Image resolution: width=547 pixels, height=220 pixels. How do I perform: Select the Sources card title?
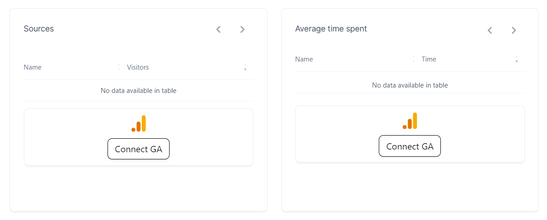click(39, 29)
